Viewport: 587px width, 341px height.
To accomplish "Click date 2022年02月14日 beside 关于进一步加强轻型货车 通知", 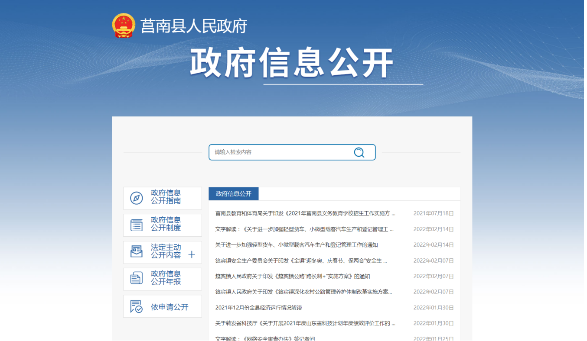I will [x=434, y=245].
